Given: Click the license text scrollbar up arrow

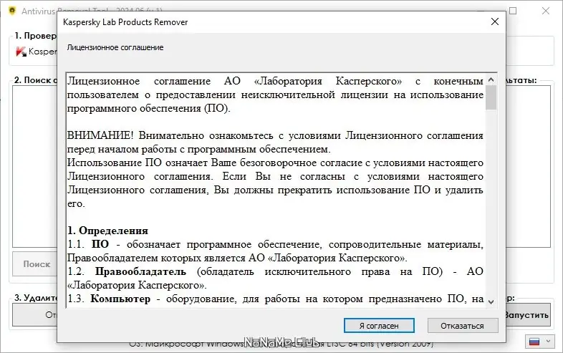Looking at the screenshot, I should (491, 79).
